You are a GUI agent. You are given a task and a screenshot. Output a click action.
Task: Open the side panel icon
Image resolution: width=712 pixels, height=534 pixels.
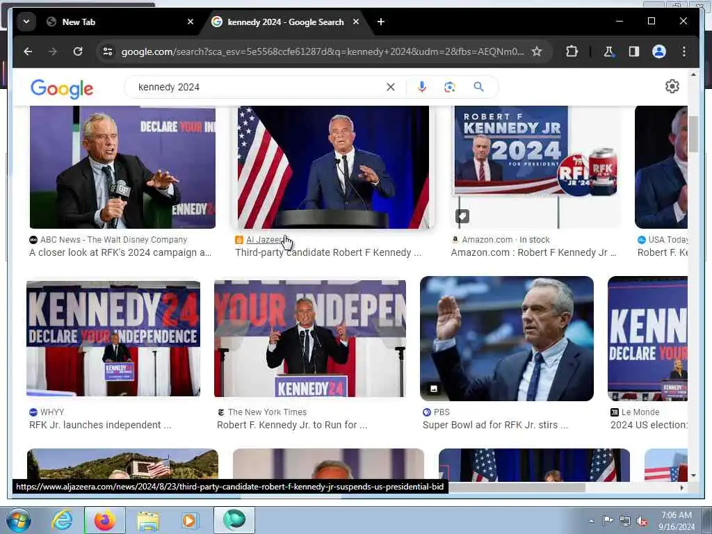(634, 51)
